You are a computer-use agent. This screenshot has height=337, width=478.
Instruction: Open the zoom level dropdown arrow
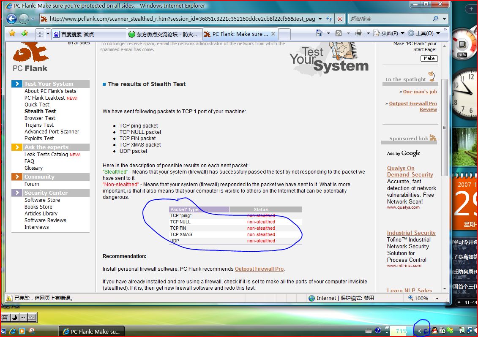tap(437, 298)
